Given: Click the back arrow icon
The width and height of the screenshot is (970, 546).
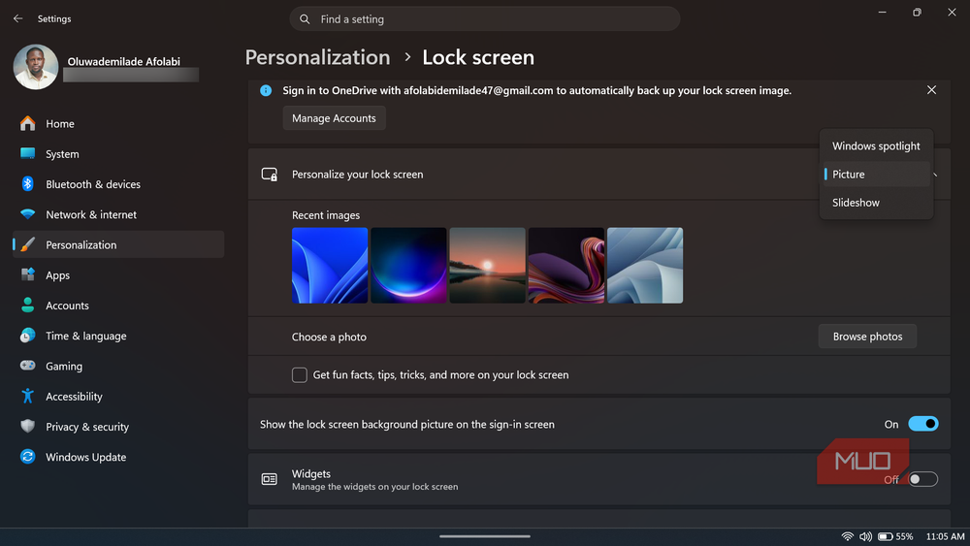Looking at the screenshot, I should pos(17,18).
